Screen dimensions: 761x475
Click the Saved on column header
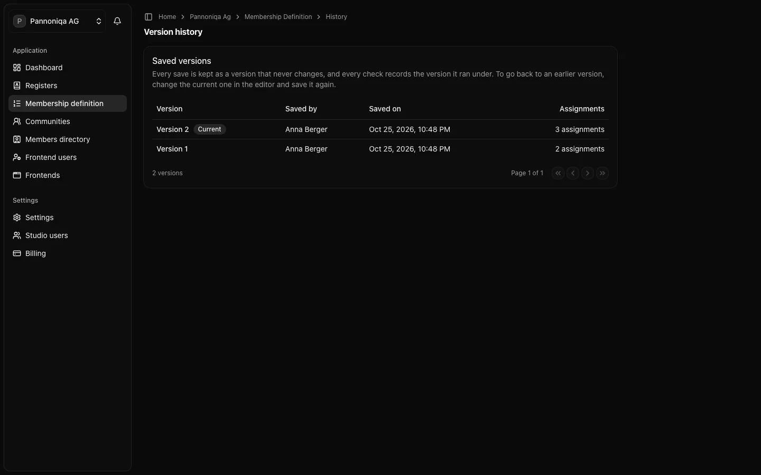[x=385, y=109]
